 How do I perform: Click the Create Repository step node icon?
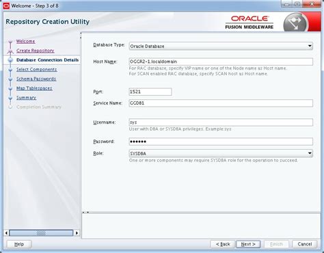(x=10, y=51)
